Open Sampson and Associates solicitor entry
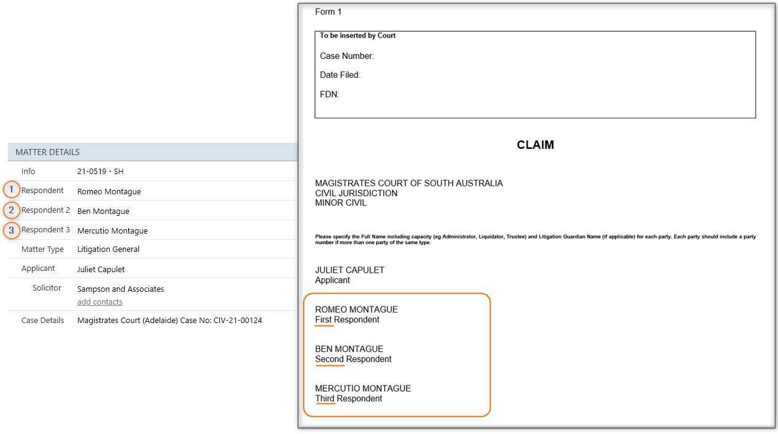Image resolution: width=778 pixels, height=434 pixels. (x=120, y=289)
